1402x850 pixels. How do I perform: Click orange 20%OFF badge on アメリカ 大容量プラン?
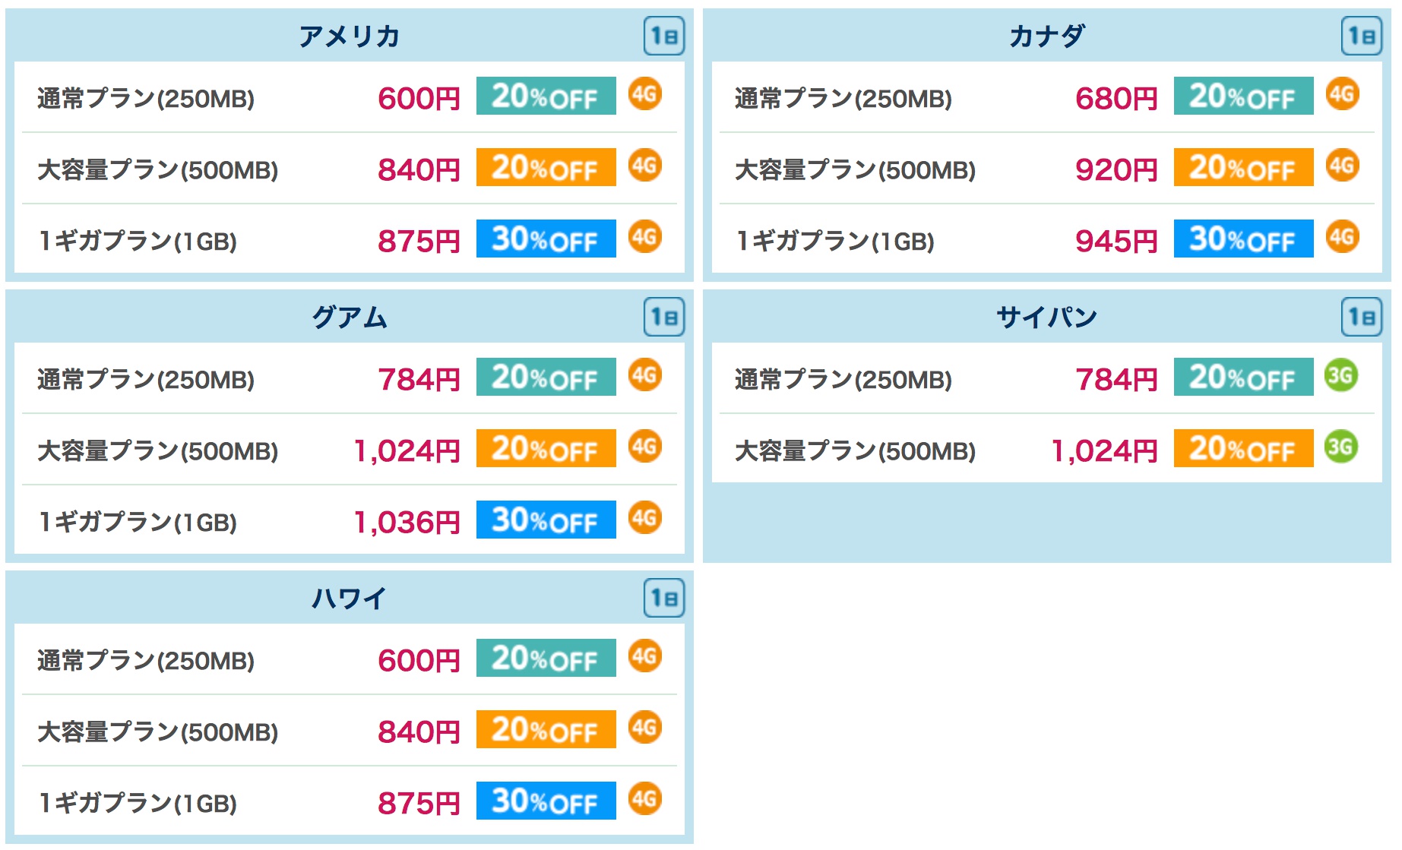[546, 167]
